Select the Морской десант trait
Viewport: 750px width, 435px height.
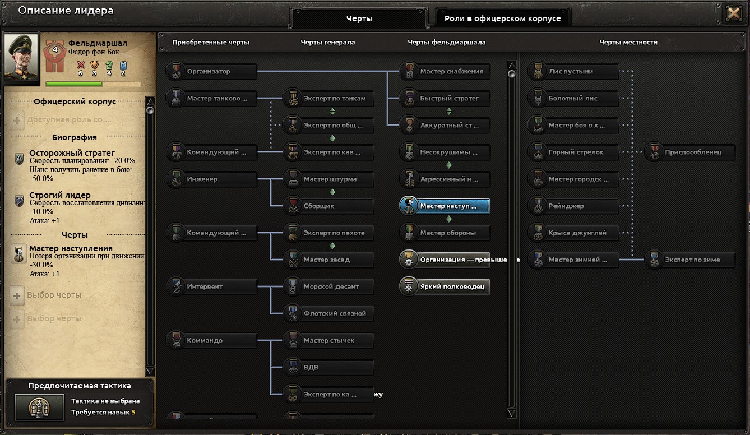pos(328,286)
